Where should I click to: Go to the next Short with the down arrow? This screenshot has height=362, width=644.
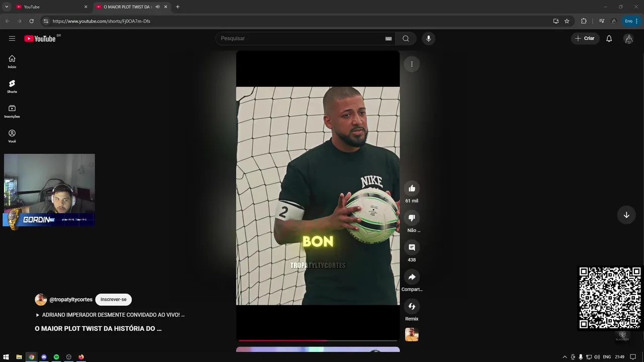pos(626,215)
